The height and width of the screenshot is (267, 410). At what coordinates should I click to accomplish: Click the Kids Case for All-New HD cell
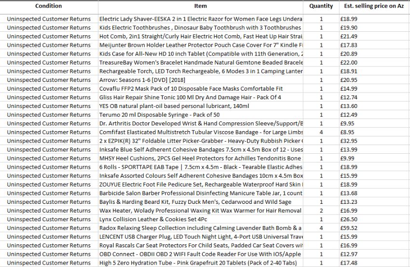(201, 54)
